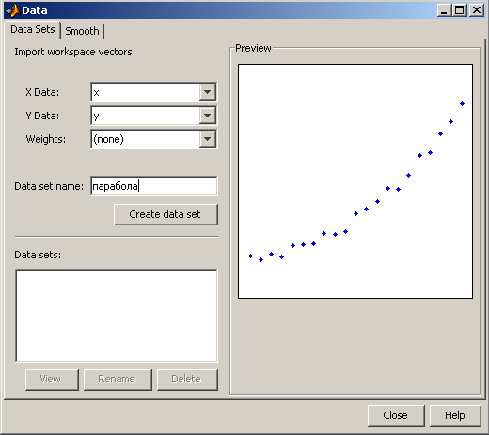Click inside the Data sets list box
Viewport: 489px width, 435px height.
[117, 316]
